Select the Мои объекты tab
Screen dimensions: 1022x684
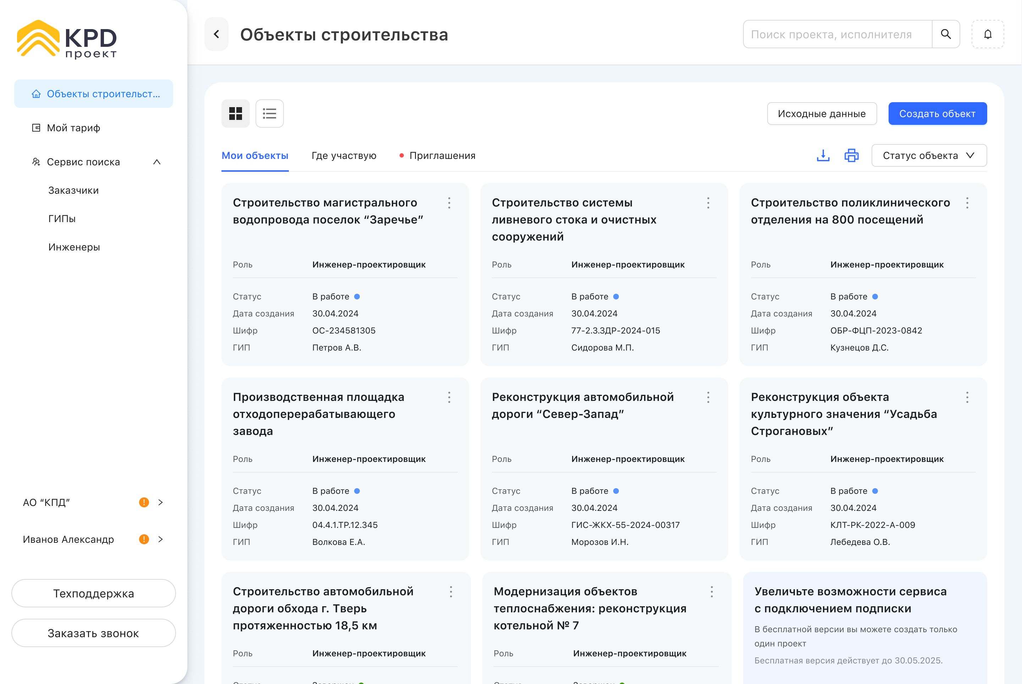(255, 156)
